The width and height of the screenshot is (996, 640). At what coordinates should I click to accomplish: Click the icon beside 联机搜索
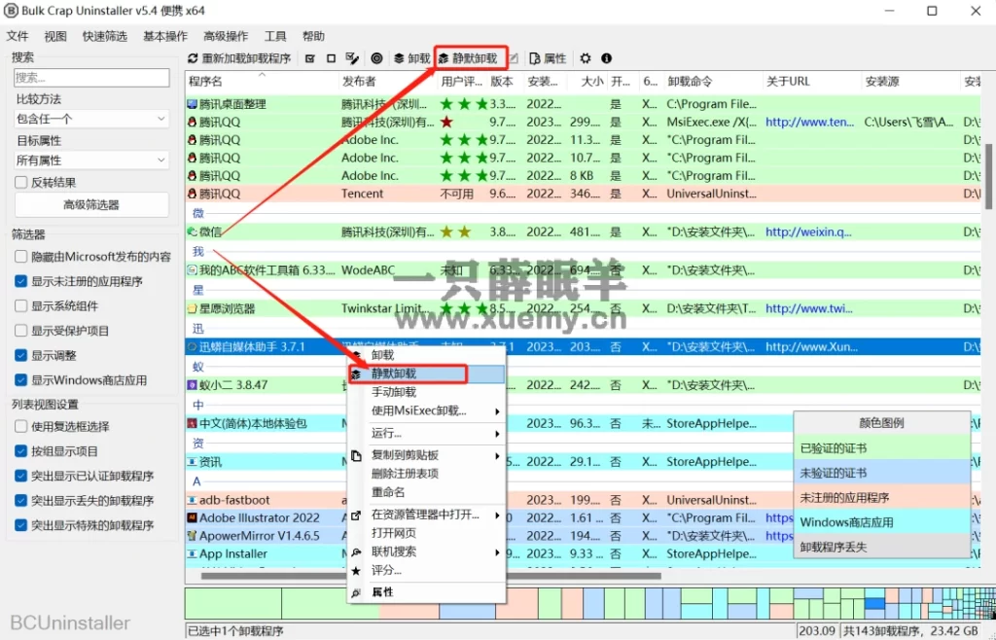click(356, 552)
